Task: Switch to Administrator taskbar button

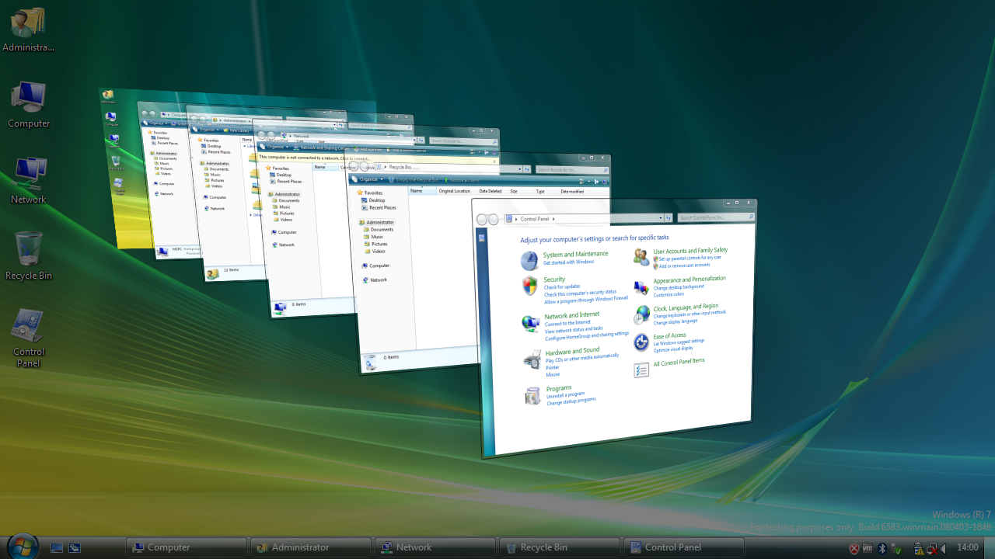Action: 311,547
